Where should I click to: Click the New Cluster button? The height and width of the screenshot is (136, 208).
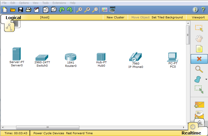(115, 17)
